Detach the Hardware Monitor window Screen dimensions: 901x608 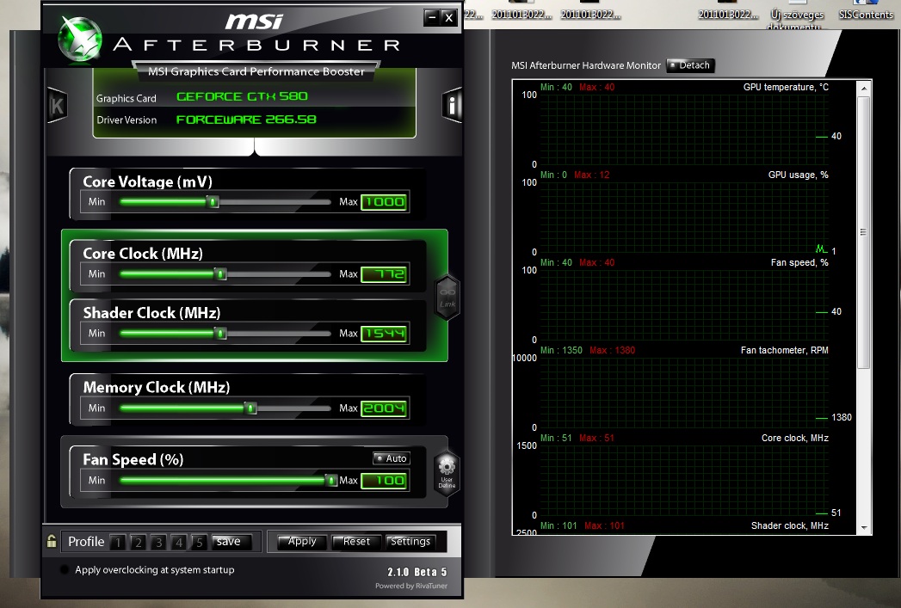(x=691, y=65)
